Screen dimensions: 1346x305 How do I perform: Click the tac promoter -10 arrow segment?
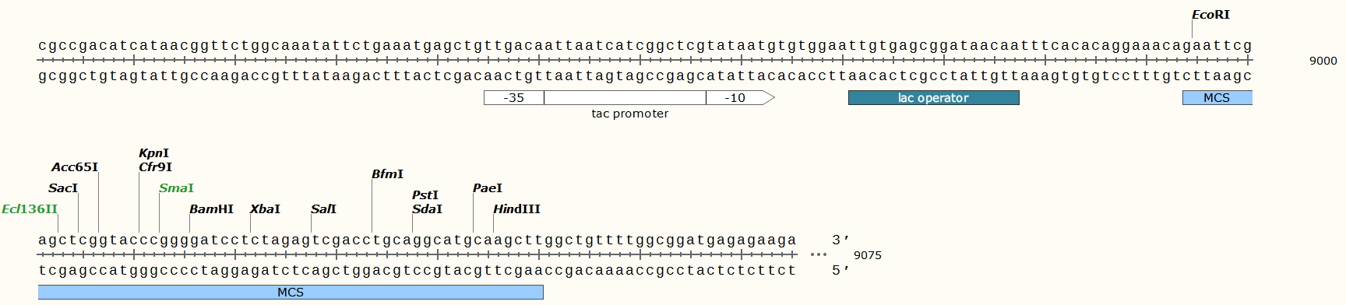[x=740, y=98]
